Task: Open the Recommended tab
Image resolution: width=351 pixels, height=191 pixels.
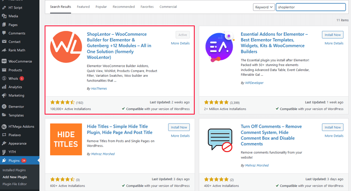Action: coord(124,7)
